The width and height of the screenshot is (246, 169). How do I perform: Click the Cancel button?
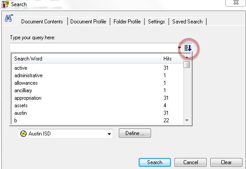coord(190,162)
